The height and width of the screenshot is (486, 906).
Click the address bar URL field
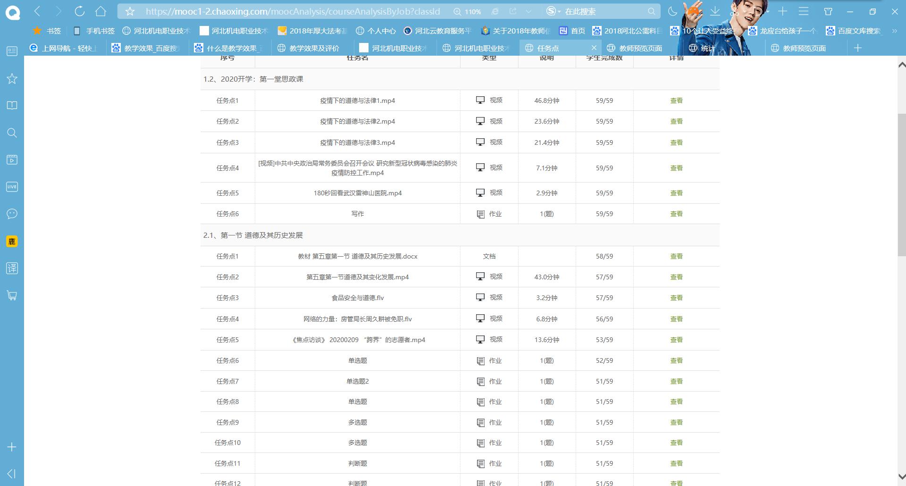pos(293,11)
